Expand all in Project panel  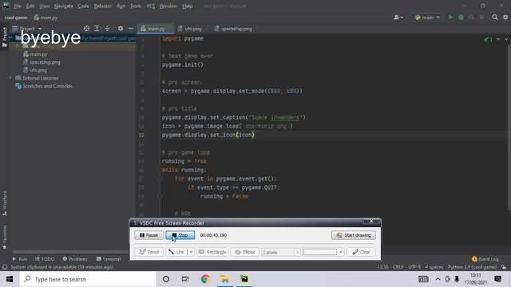pos(97,29)
